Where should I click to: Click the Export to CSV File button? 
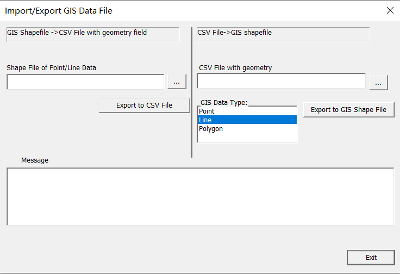145,105
